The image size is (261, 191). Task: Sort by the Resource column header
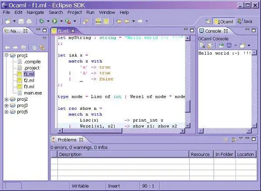click(x=201, y=154)
